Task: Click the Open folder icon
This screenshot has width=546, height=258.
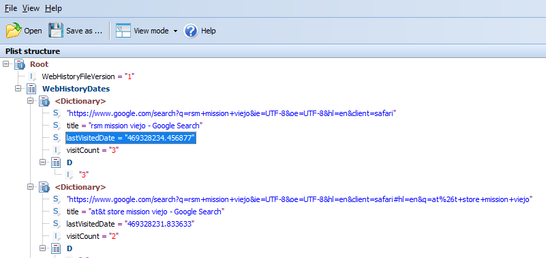Action: pos(14,31)
